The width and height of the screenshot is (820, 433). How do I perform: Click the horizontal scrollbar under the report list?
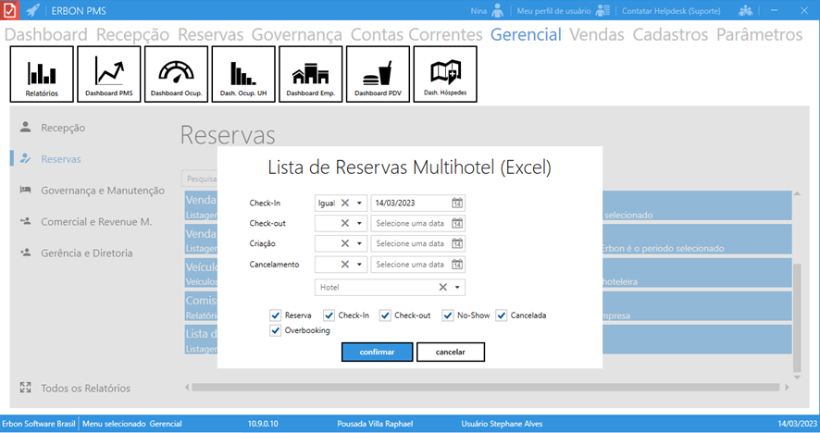click(481, 387)
